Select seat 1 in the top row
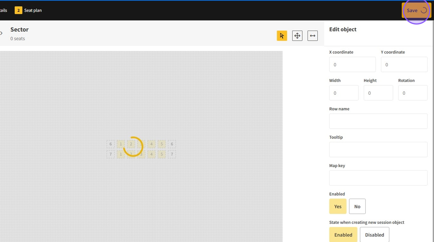This screenshot has height=242, width=434. click(x=121, y=144)
